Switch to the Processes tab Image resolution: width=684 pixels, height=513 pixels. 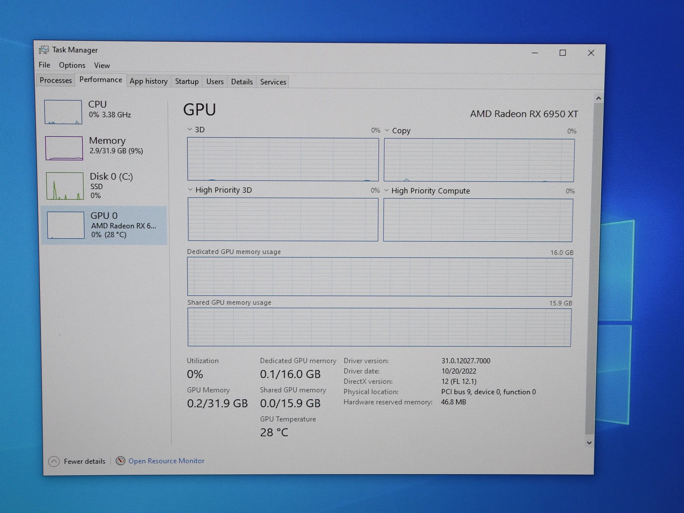[x=55, y=80]
